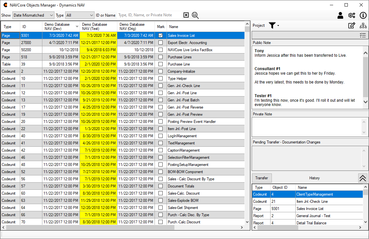Click the database search magnifier icon
Screen dimensions: 369x239
[195, 15]
